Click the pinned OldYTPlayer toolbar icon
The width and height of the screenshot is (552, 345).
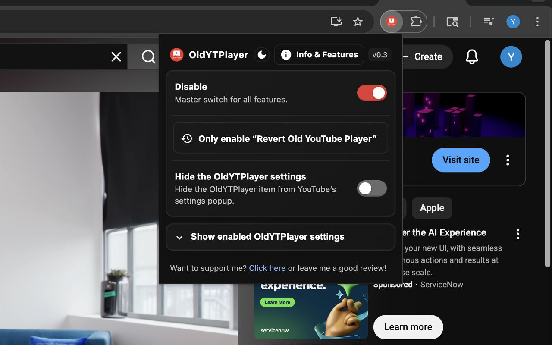coord(391,21)
